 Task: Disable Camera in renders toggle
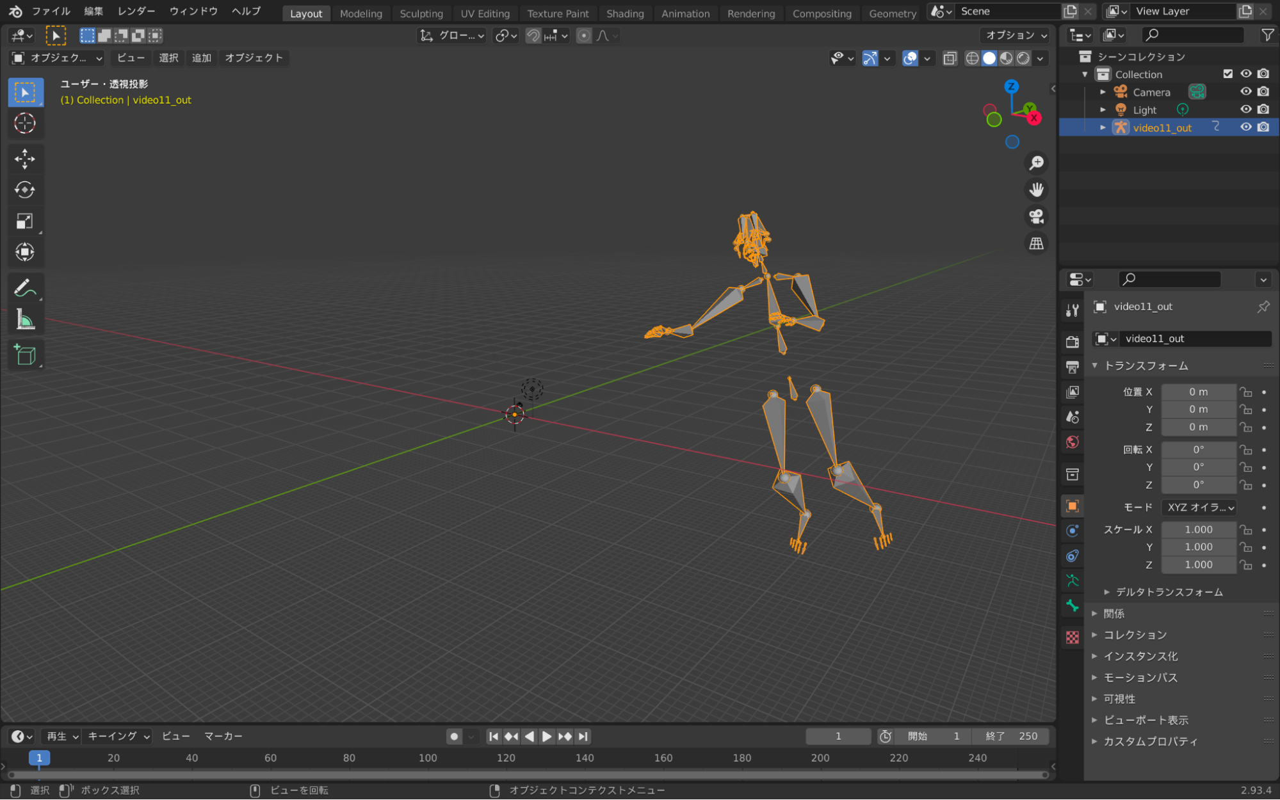point(1263,92)
